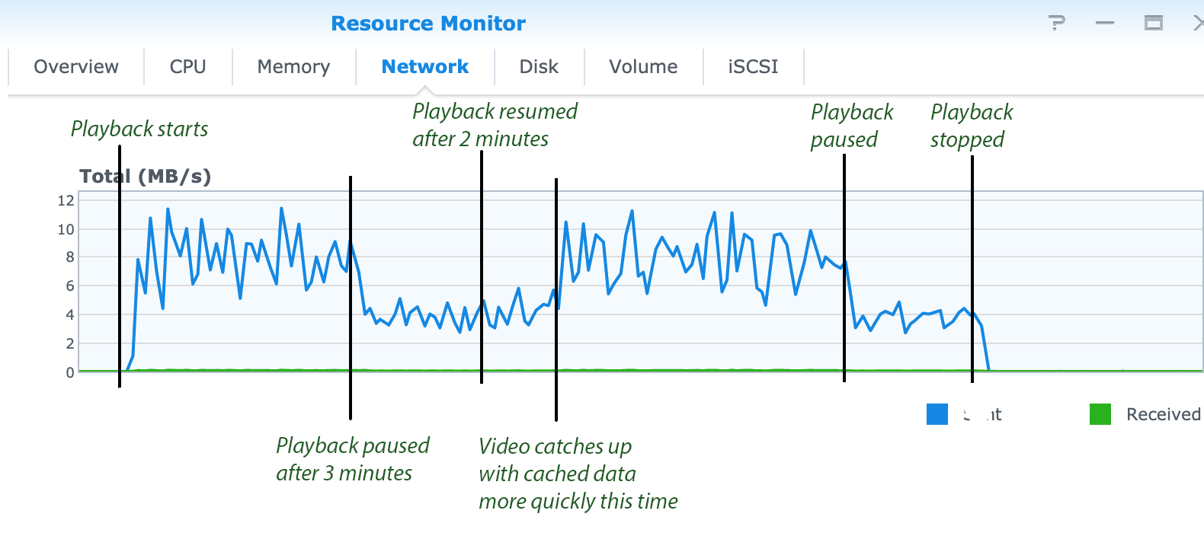Image resolution: width=1204 pixels, height=536 pixels.
Task: Click the Total (MB/s) chart heading
Action: pyautogui.click(x=145, y=176)
